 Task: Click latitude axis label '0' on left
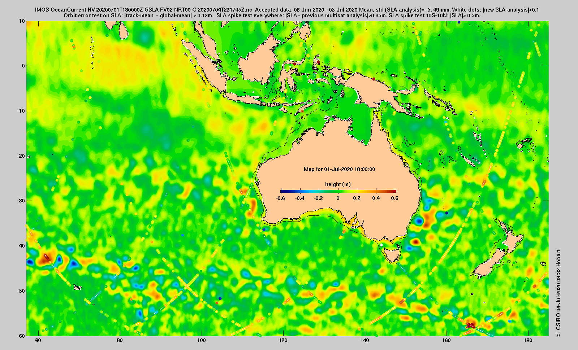click(x=23, y=66)
